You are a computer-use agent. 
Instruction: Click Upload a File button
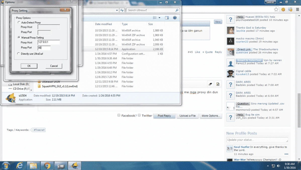(x=187, y=116)
